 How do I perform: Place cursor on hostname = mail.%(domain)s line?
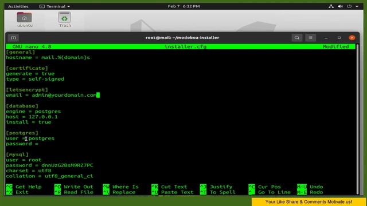click(48, 57)
